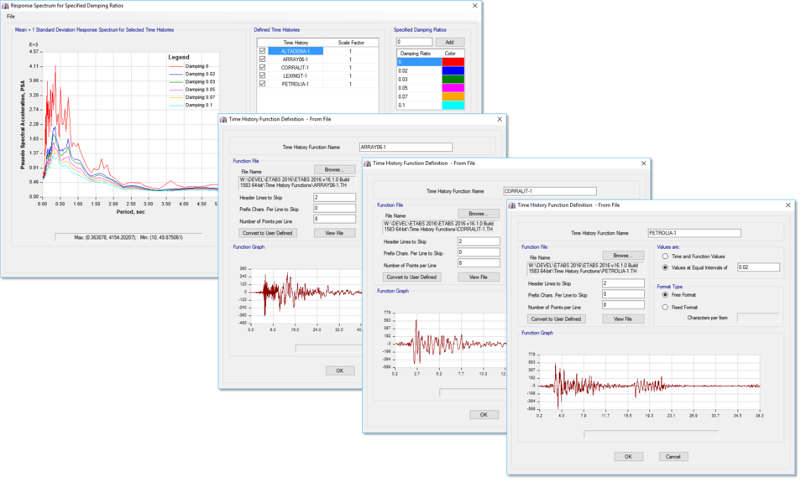Click the app icon of the PETROLIA-1 dialog title bar
Image resolution: width=806 pixels, height=487 pixels.
pyautogui.click(x=512, y=205)
